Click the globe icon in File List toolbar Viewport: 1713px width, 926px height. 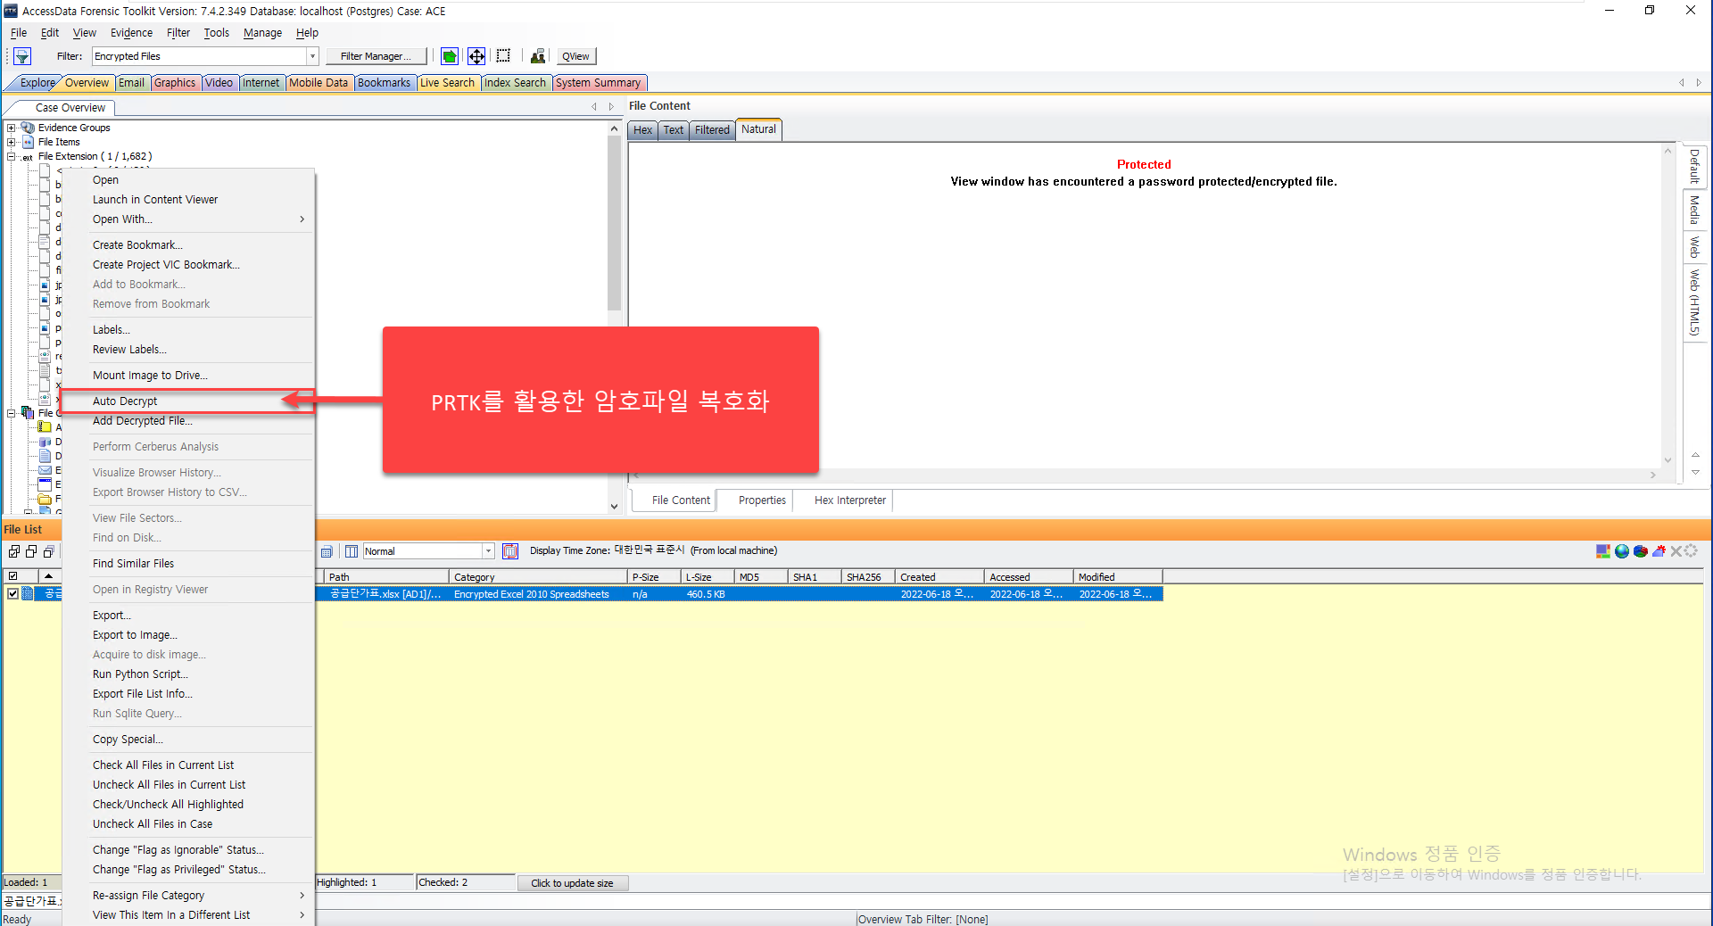click(x=1622, y=551)
